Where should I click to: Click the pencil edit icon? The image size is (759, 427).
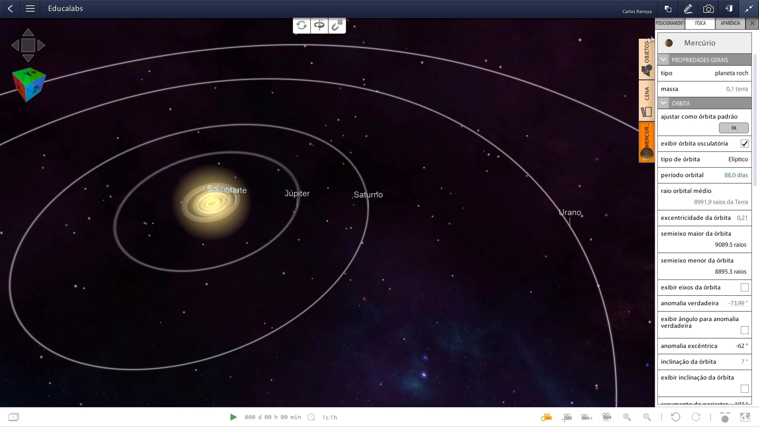click(x=688, y=9)
